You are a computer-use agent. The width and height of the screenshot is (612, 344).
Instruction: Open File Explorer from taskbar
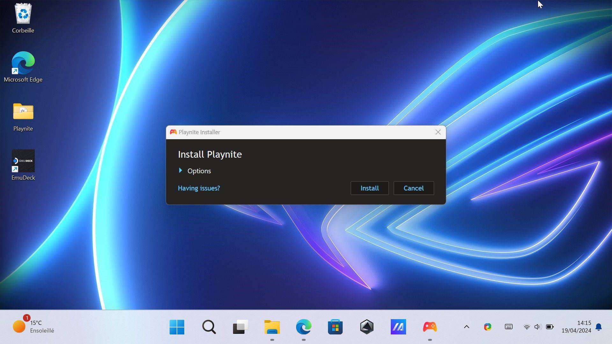pyautogui.click(x=272, y=327)
